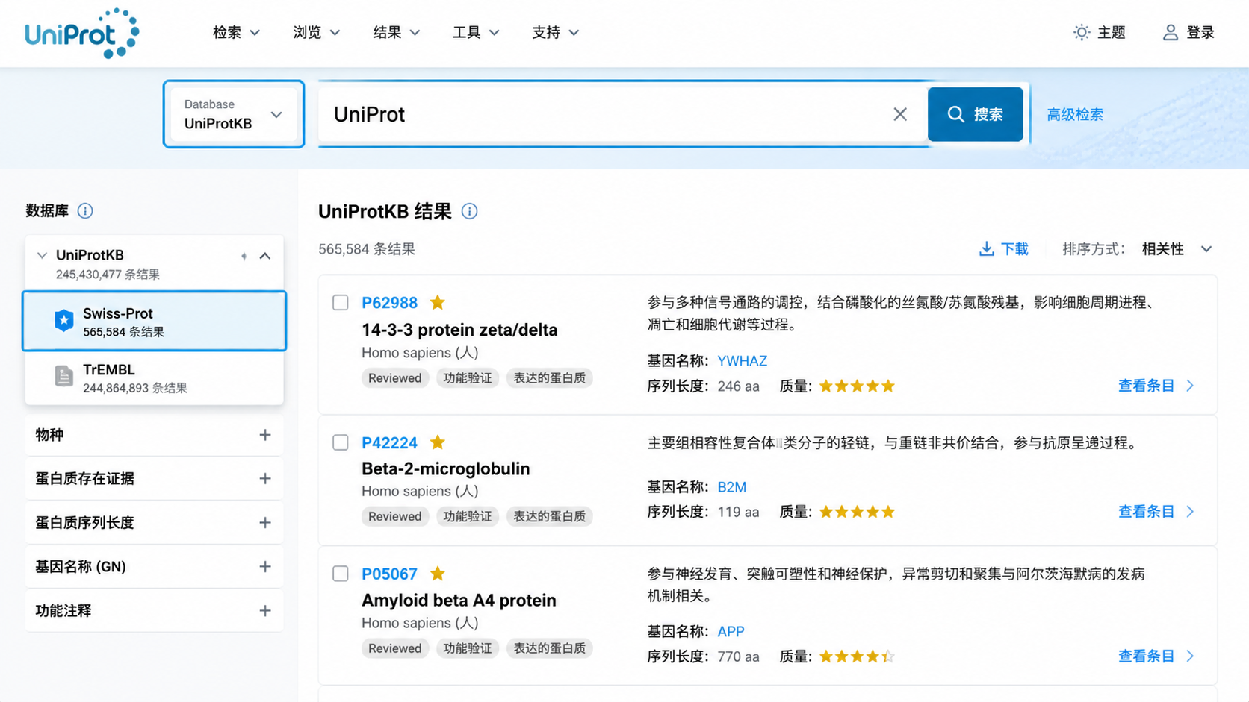Open accession link P42224
The width and height of the screenshot is (1249, 702).
(389, 442)
